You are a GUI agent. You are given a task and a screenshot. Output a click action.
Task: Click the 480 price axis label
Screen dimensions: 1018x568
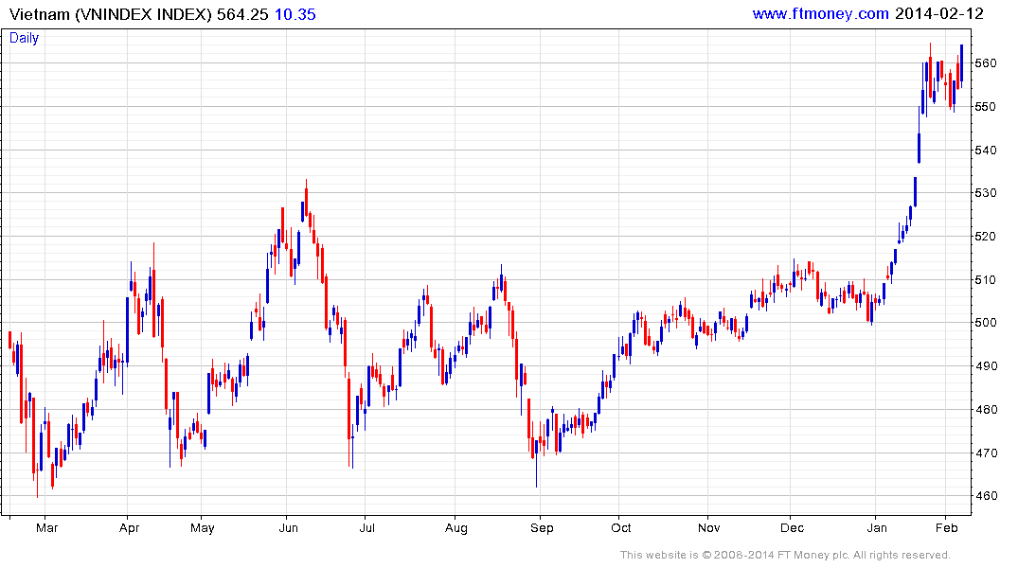(x=986, y=410)
